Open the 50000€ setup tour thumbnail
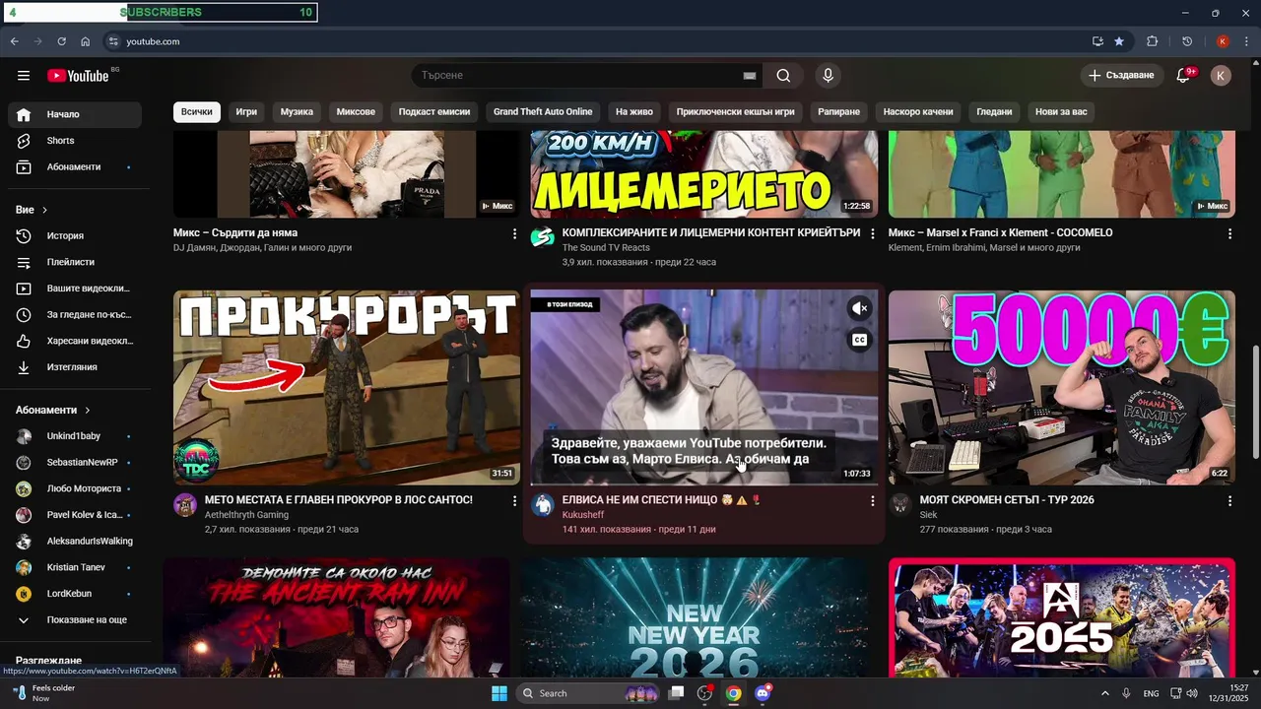Image resolution: width=1261 pixels, height=709 pixels. click(1062, 388)
